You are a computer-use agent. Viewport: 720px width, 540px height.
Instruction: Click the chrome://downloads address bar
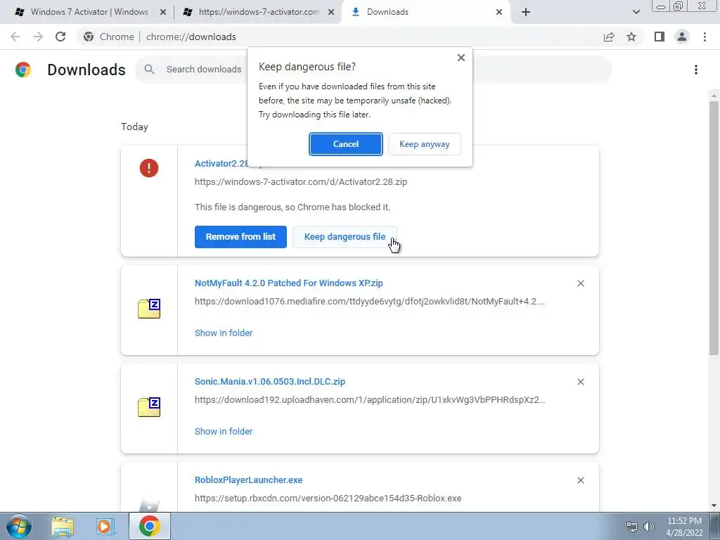pyautogui.click(x=191, y=37)
